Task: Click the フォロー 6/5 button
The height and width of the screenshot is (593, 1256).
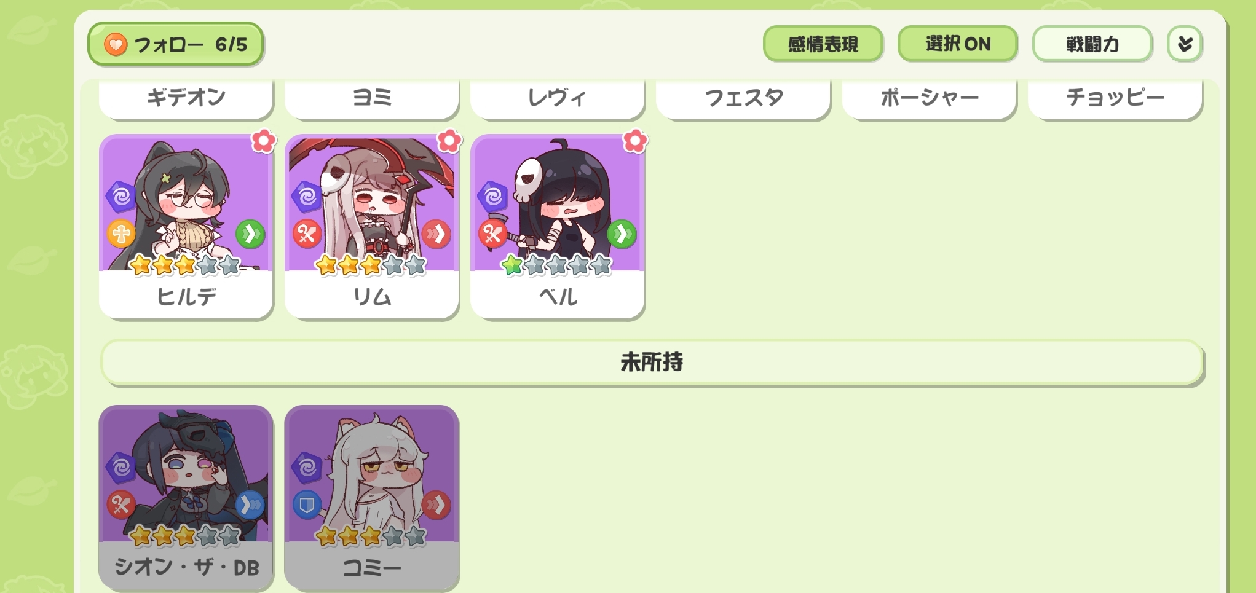Action: pyautogui.click(x=176, y=44)
